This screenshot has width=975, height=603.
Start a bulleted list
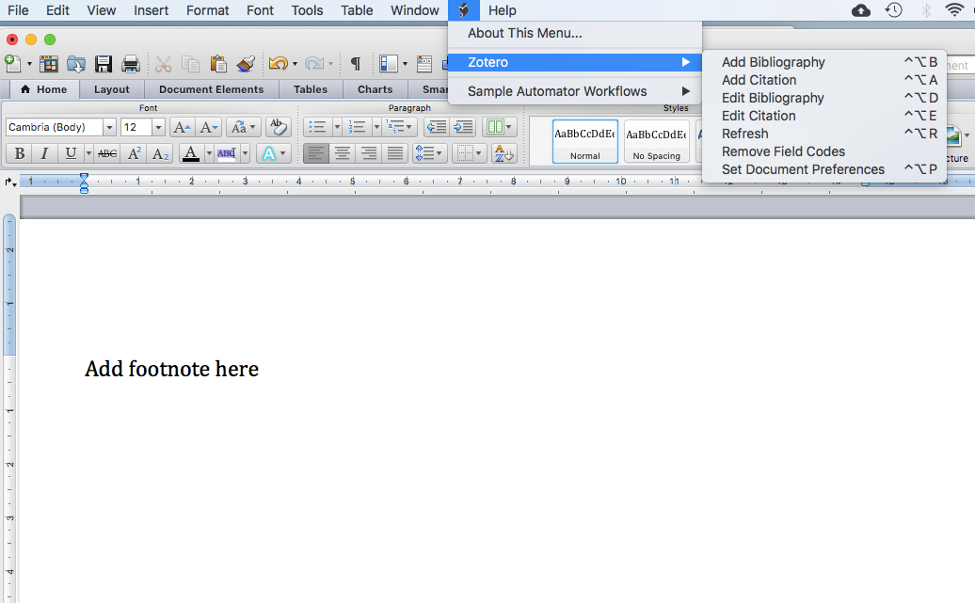(318, 127)
